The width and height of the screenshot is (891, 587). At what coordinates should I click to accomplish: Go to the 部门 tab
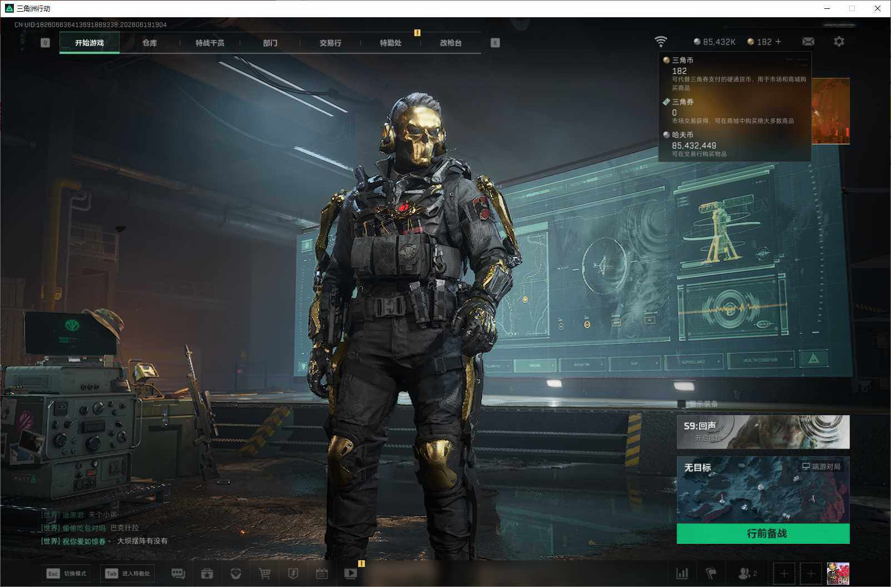tap(270, 43)
